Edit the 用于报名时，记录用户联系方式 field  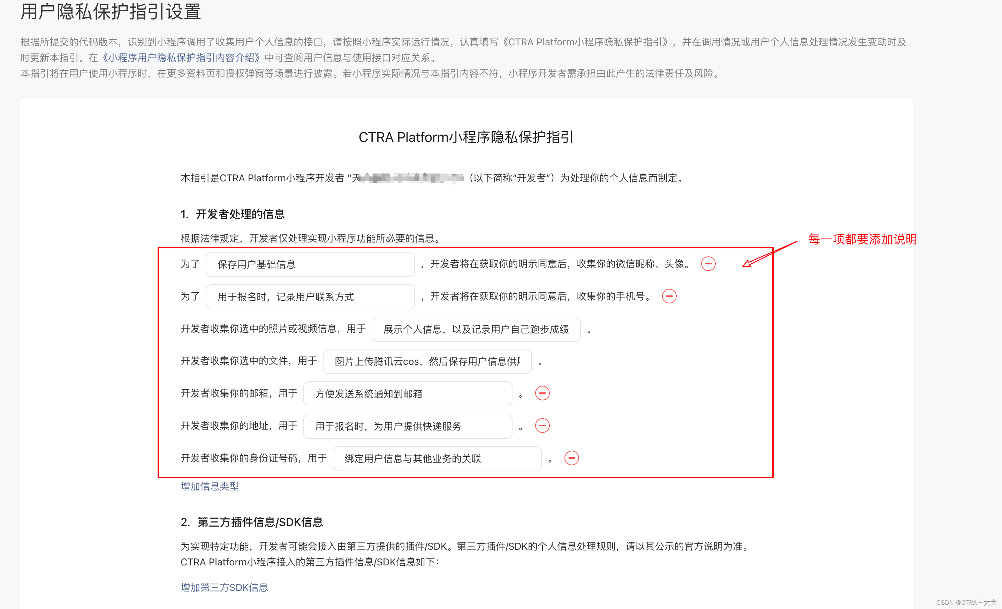tap(310, 296)
